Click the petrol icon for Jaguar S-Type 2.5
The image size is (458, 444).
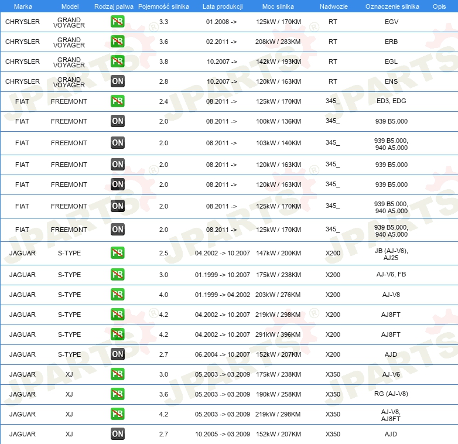[x=117, y=253]
